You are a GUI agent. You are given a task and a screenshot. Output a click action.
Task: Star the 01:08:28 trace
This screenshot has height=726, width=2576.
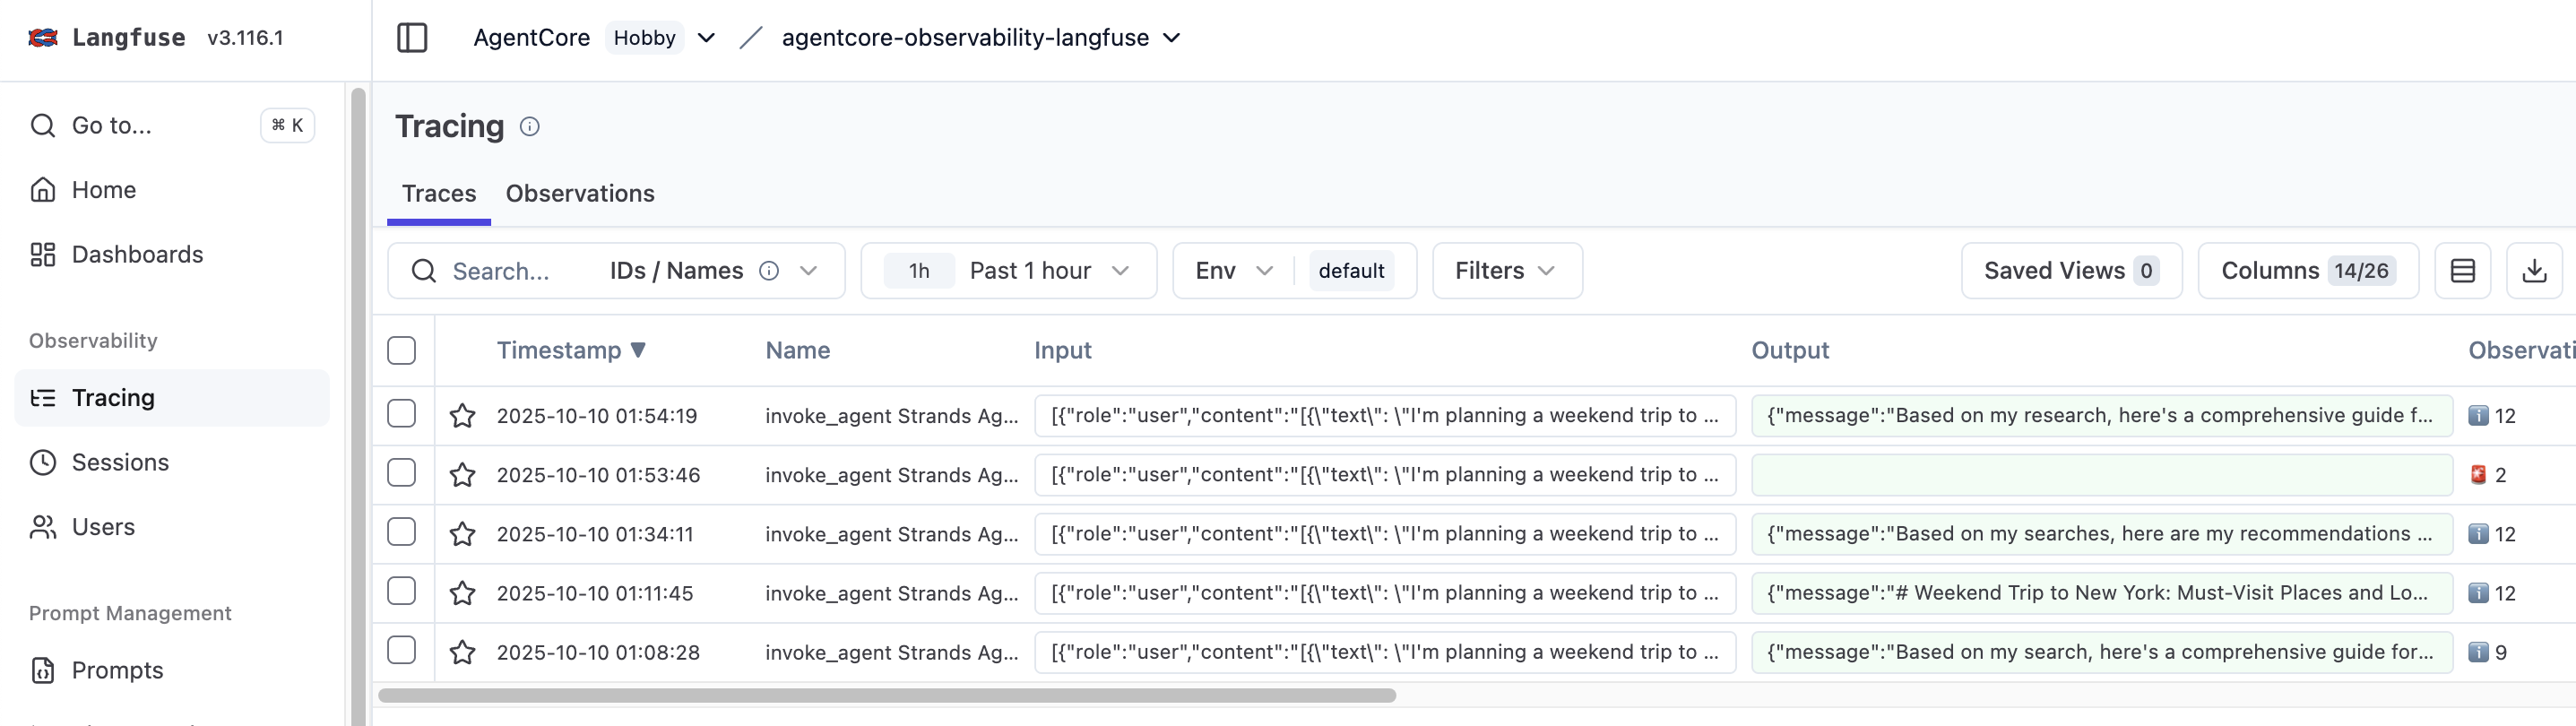[462, 653]
